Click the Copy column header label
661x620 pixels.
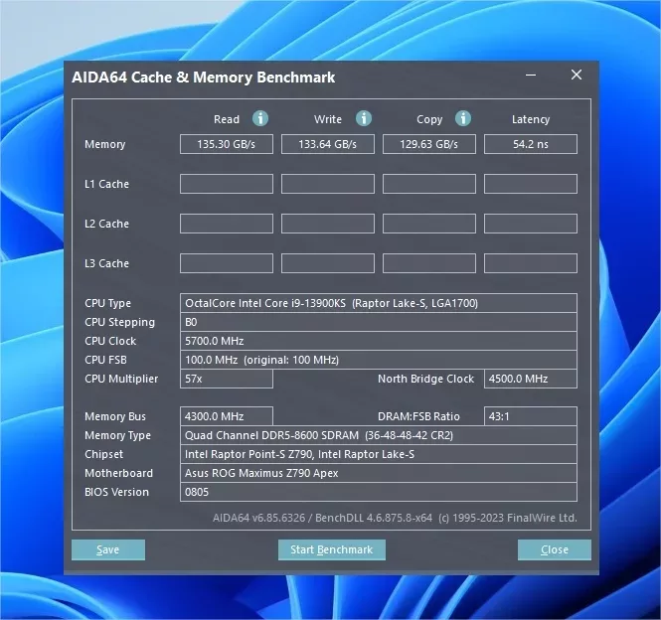[x=429, y=119]
